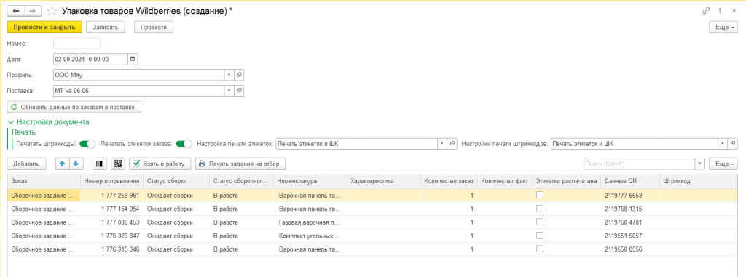Click the Добавить button

[x=27, y=164]
